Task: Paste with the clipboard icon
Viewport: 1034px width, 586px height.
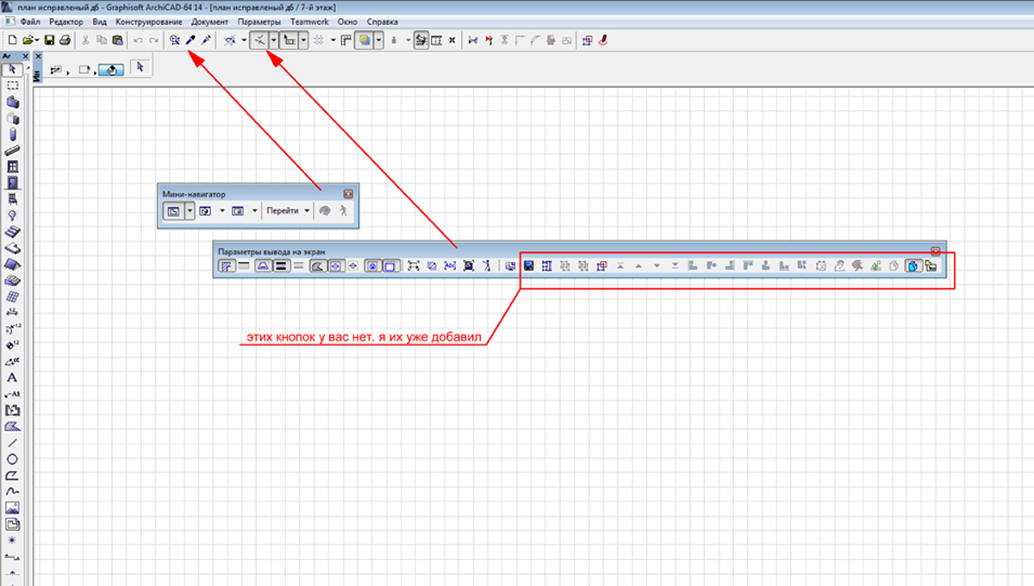Action: pyautogui.click(x=116, y=40)
